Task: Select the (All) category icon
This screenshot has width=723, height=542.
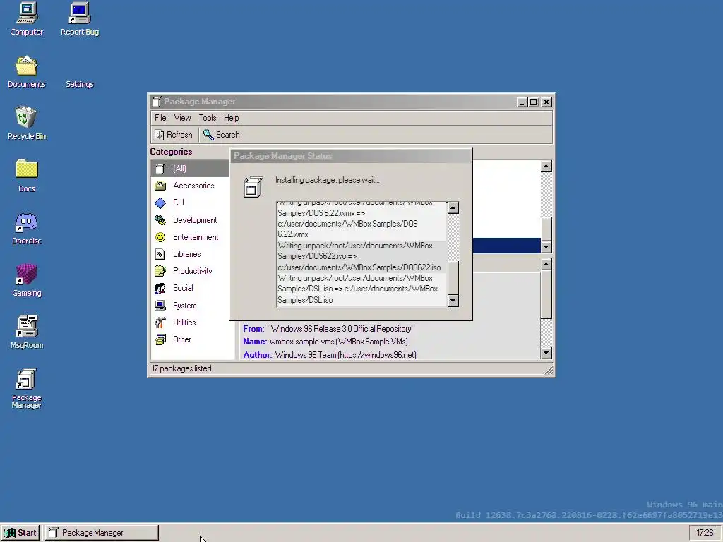Action: click(160, 169)
